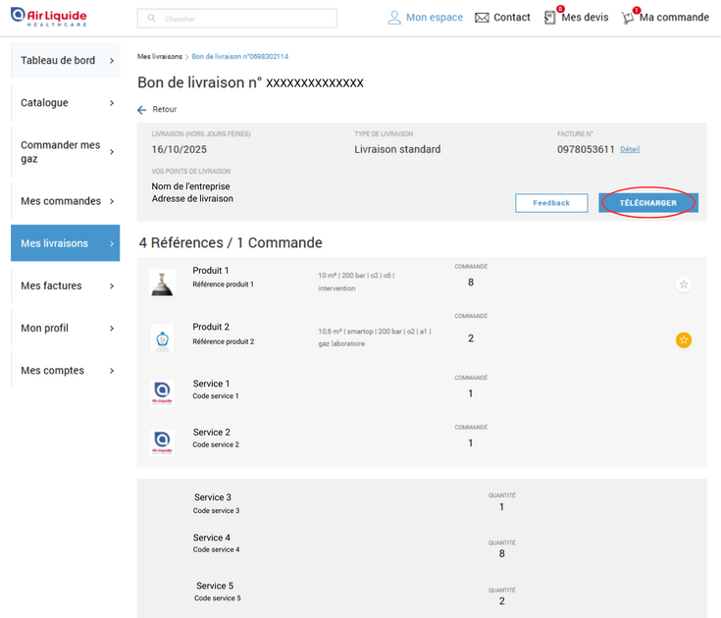Open Tableau de bord menu

point(66,60)
